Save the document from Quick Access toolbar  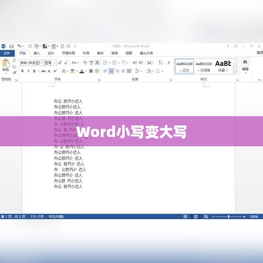pyautogui.click(x=12, y=46)
